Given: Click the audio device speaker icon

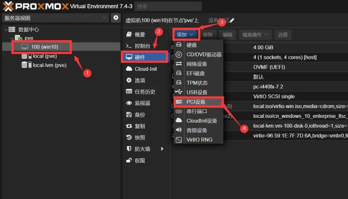Looking at the screenshot, I should (x=179, y=130).
